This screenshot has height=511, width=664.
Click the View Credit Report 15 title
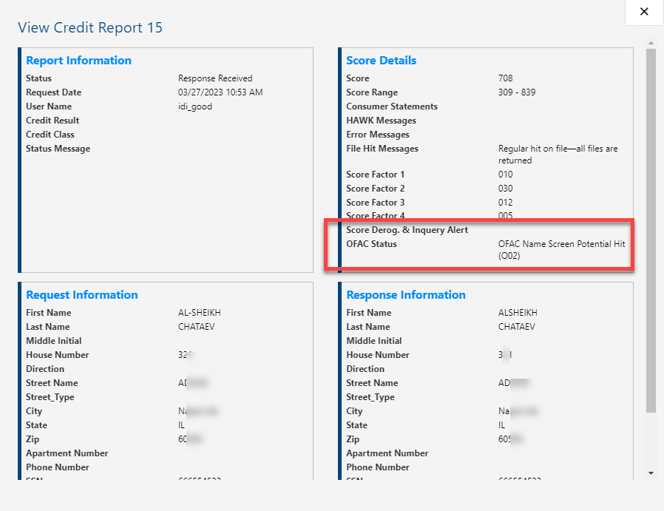click(89, 27)
